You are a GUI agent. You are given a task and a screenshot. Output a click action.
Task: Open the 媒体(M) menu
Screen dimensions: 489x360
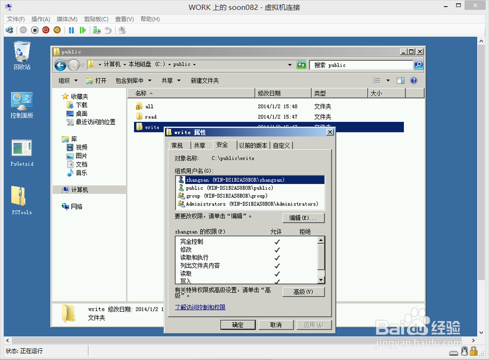67,19
